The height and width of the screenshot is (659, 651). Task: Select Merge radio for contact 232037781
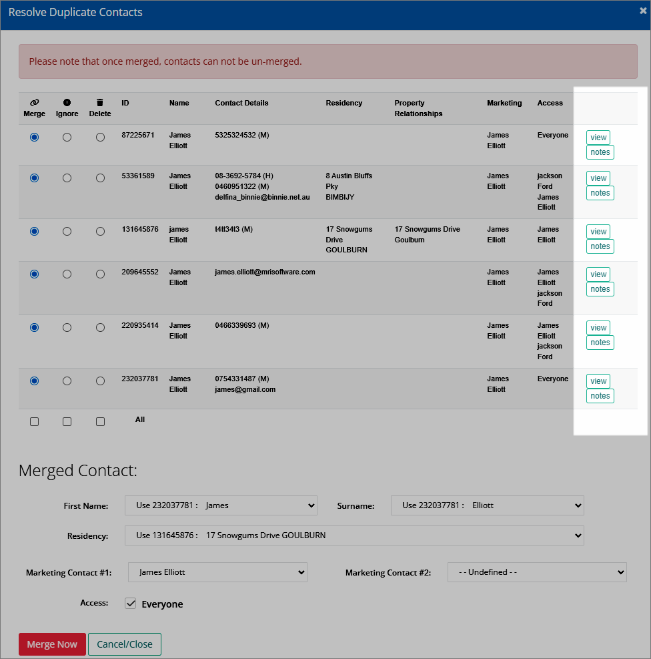35,381
